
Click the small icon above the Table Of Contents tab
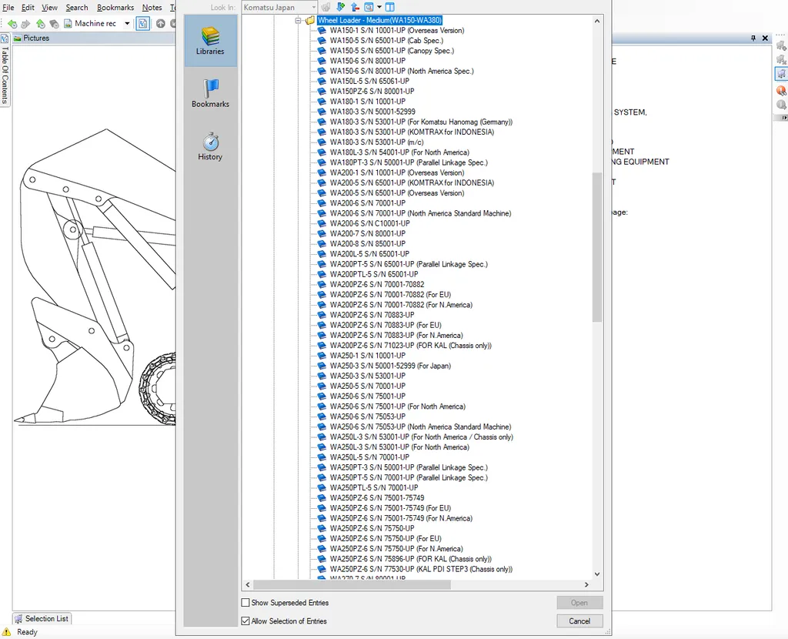[x=5, y=38]
